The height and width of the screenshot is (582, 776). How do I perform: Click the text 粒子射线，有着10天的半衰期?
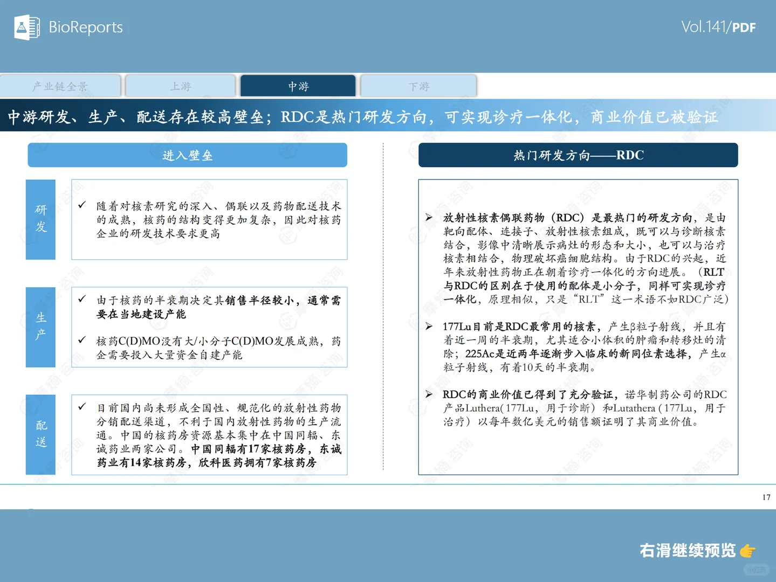pyautogui.click(x=520, y=368)
